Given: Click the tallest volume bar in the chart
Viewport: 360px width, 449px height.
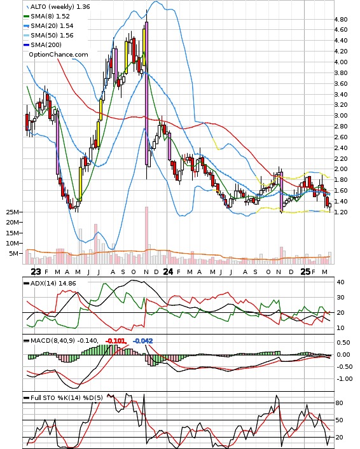Looking at the screenshot, I should point(147,235).
